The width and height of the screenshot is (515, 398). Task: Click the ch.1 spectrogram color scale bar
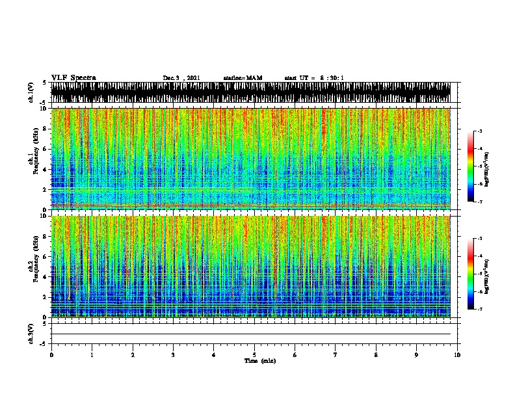pyautogui.click(x=471, y=166)
